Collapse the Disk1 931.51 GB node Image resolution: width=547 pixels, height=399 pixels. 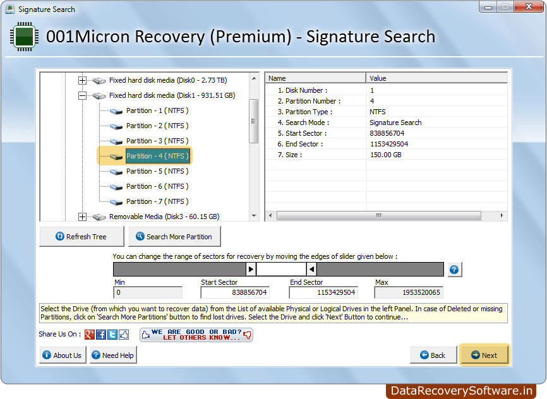point(82,95)
